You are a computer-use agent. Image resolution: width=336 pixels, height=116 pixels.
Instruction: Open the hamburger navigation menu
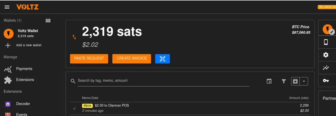[7, 7]
